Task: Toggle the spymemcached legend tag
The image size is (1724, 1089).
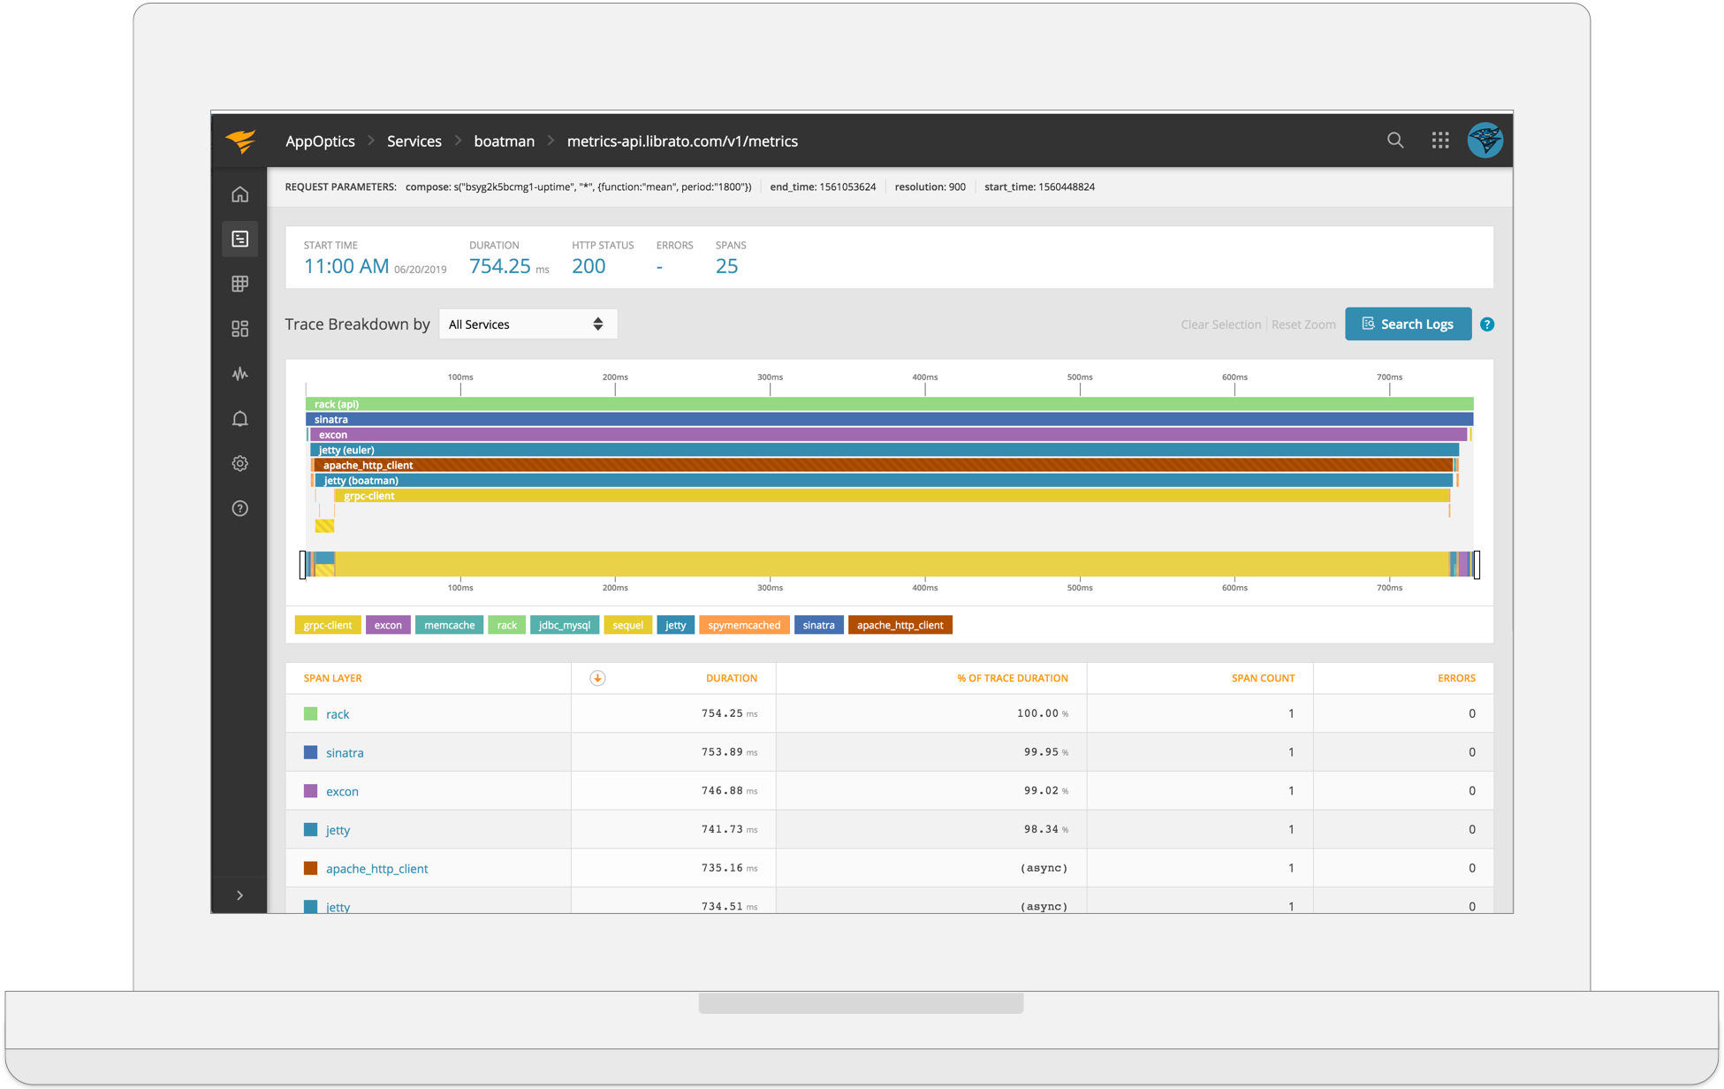Action: pos(744,625)
